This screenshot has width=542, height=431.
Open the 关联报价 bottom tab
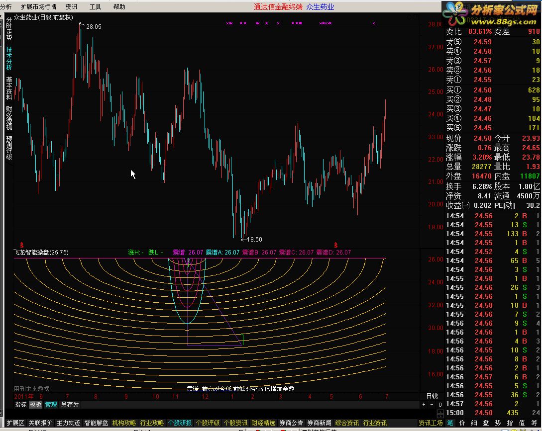click(40, 423)
